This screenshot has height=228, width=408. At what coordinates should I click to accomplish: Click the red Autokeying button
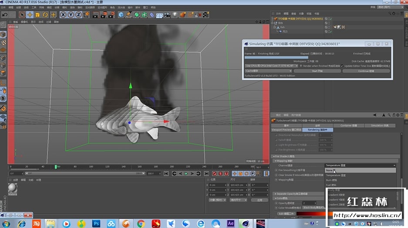point(220,174)
